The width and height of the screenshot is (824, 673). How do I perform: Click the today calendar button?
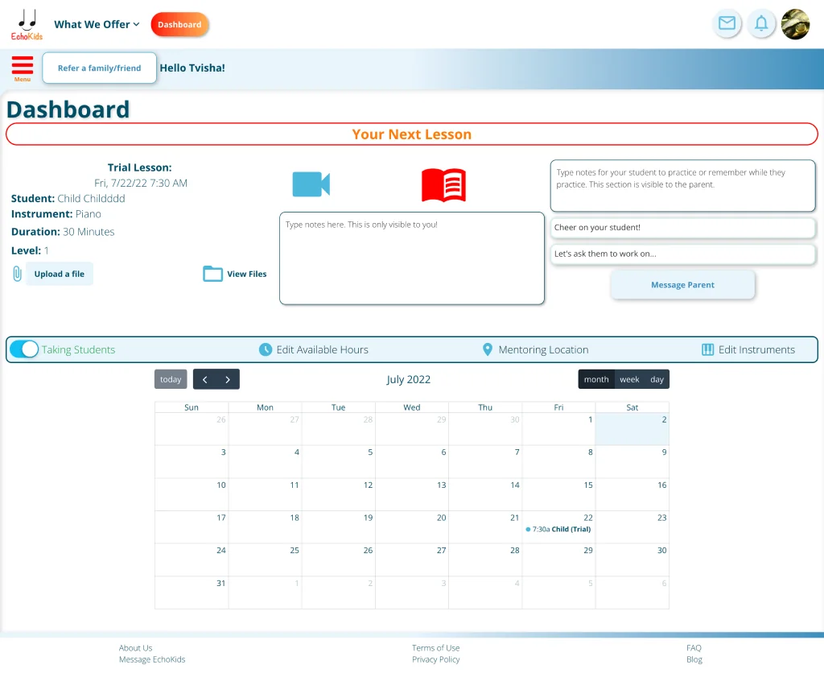pos(171,379)
